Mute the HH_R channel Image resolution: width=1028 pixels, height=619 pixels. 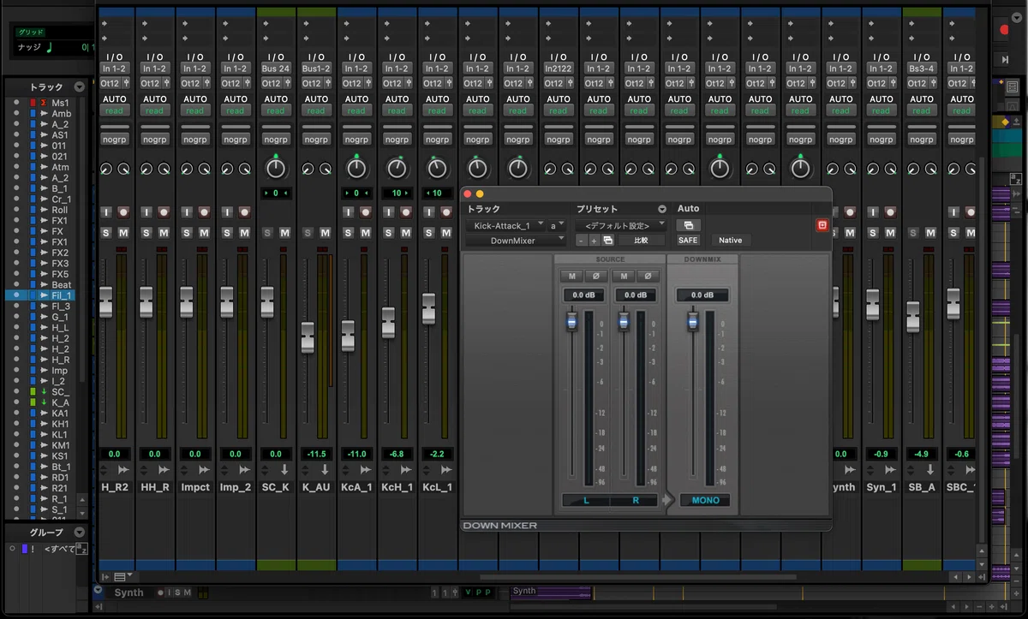pos(164,233)
